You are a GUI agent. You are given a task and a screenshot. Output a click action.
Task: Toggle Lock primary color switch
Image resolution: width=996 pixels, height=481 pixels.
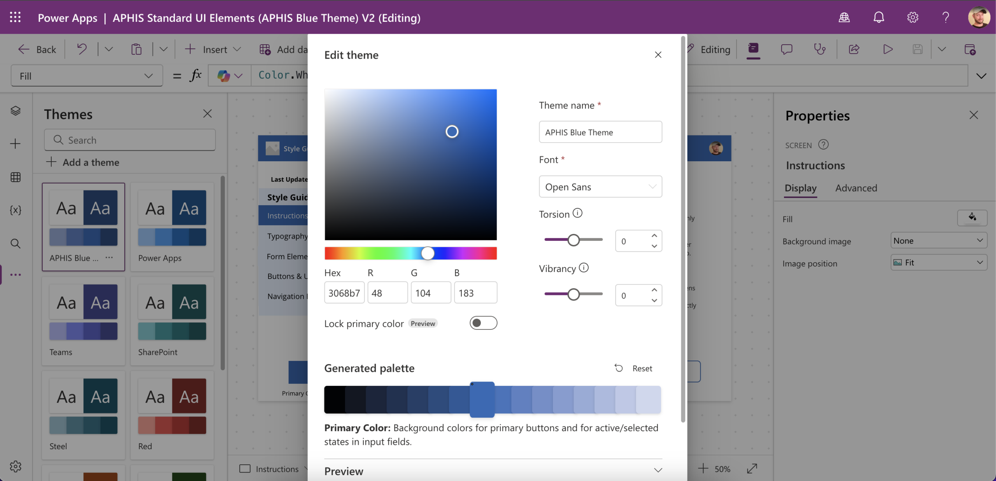tap(483, 323)
